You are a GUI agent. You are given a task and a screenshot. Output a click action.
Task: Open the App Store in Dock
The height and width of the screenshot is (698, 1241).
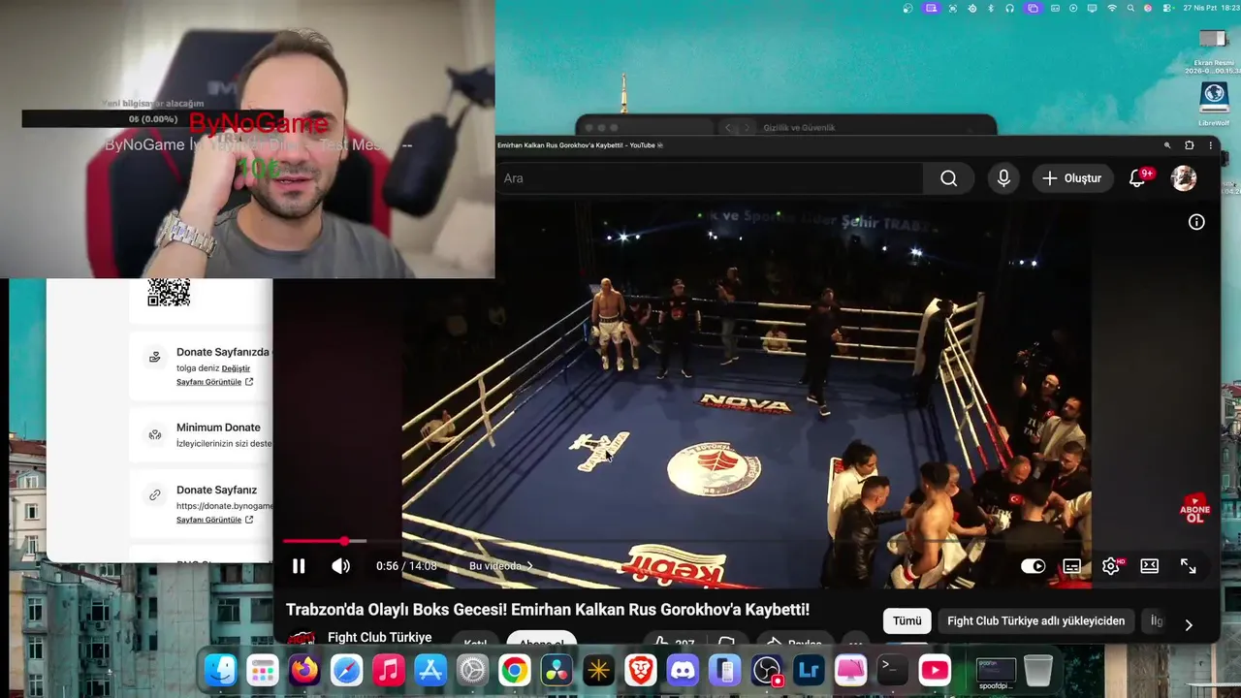430,670
